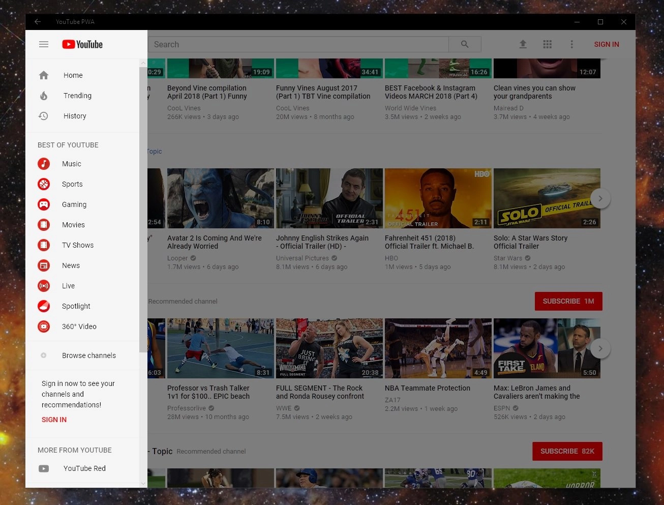Viewport: 664px width, 505px height.
Task: Subscribe to the 1M subscriber channel
Action: click(x=568, y=301)
